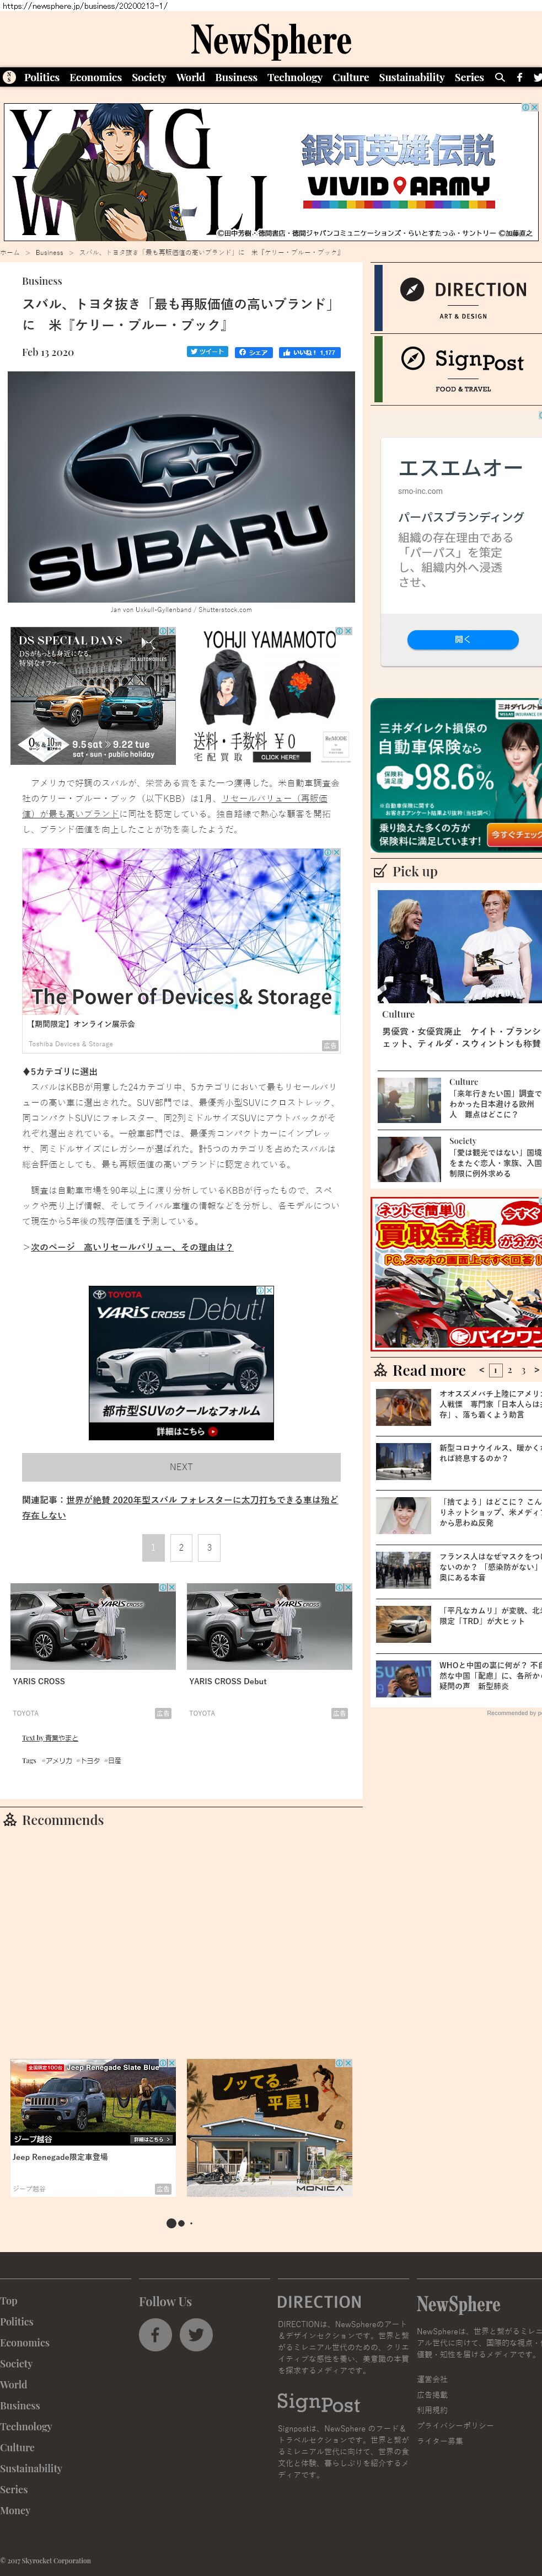Click the blue 開く button in smo-inc ad
The width and height of the screenshot is (542, 2576).
(462, 639)
